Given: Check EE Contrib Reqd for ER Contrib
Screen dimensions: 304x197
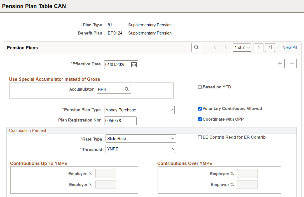Looking at the screenshot, I should (200, 137).
